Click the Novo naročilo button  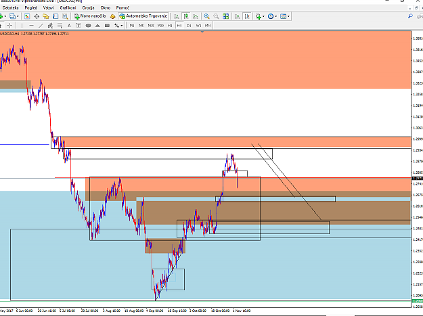(x=90, y=16)
